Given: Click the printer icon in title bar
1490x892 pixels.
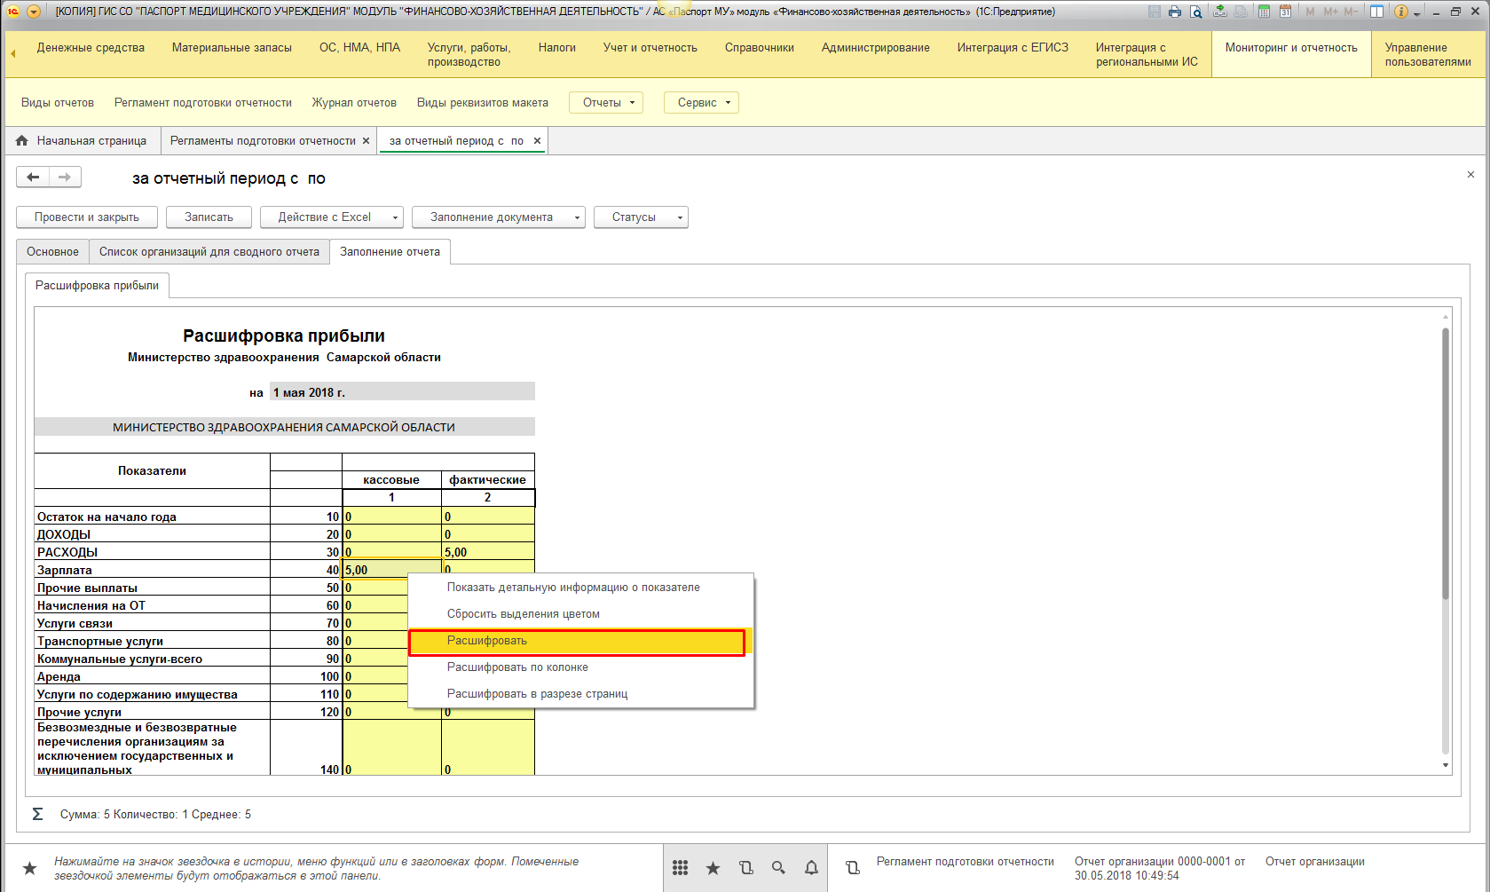Looking at the screenshot, I should click(1175, 12).
